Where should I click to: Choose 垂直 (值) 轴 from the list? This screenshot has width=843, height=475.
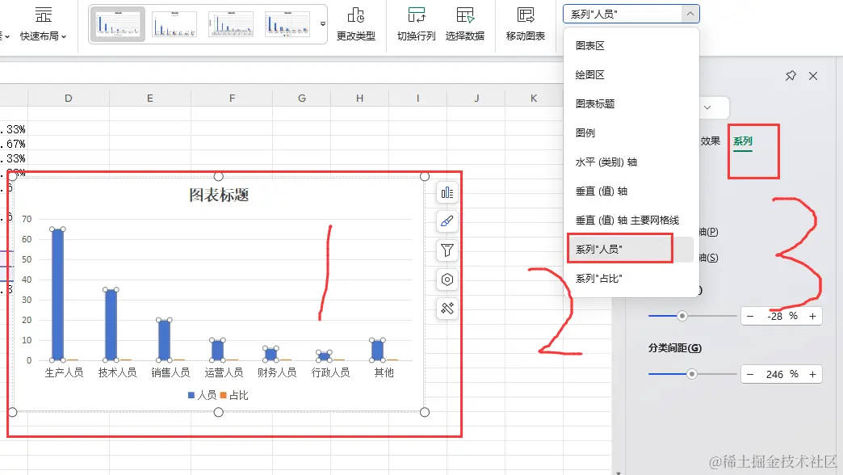click(601, 191)
